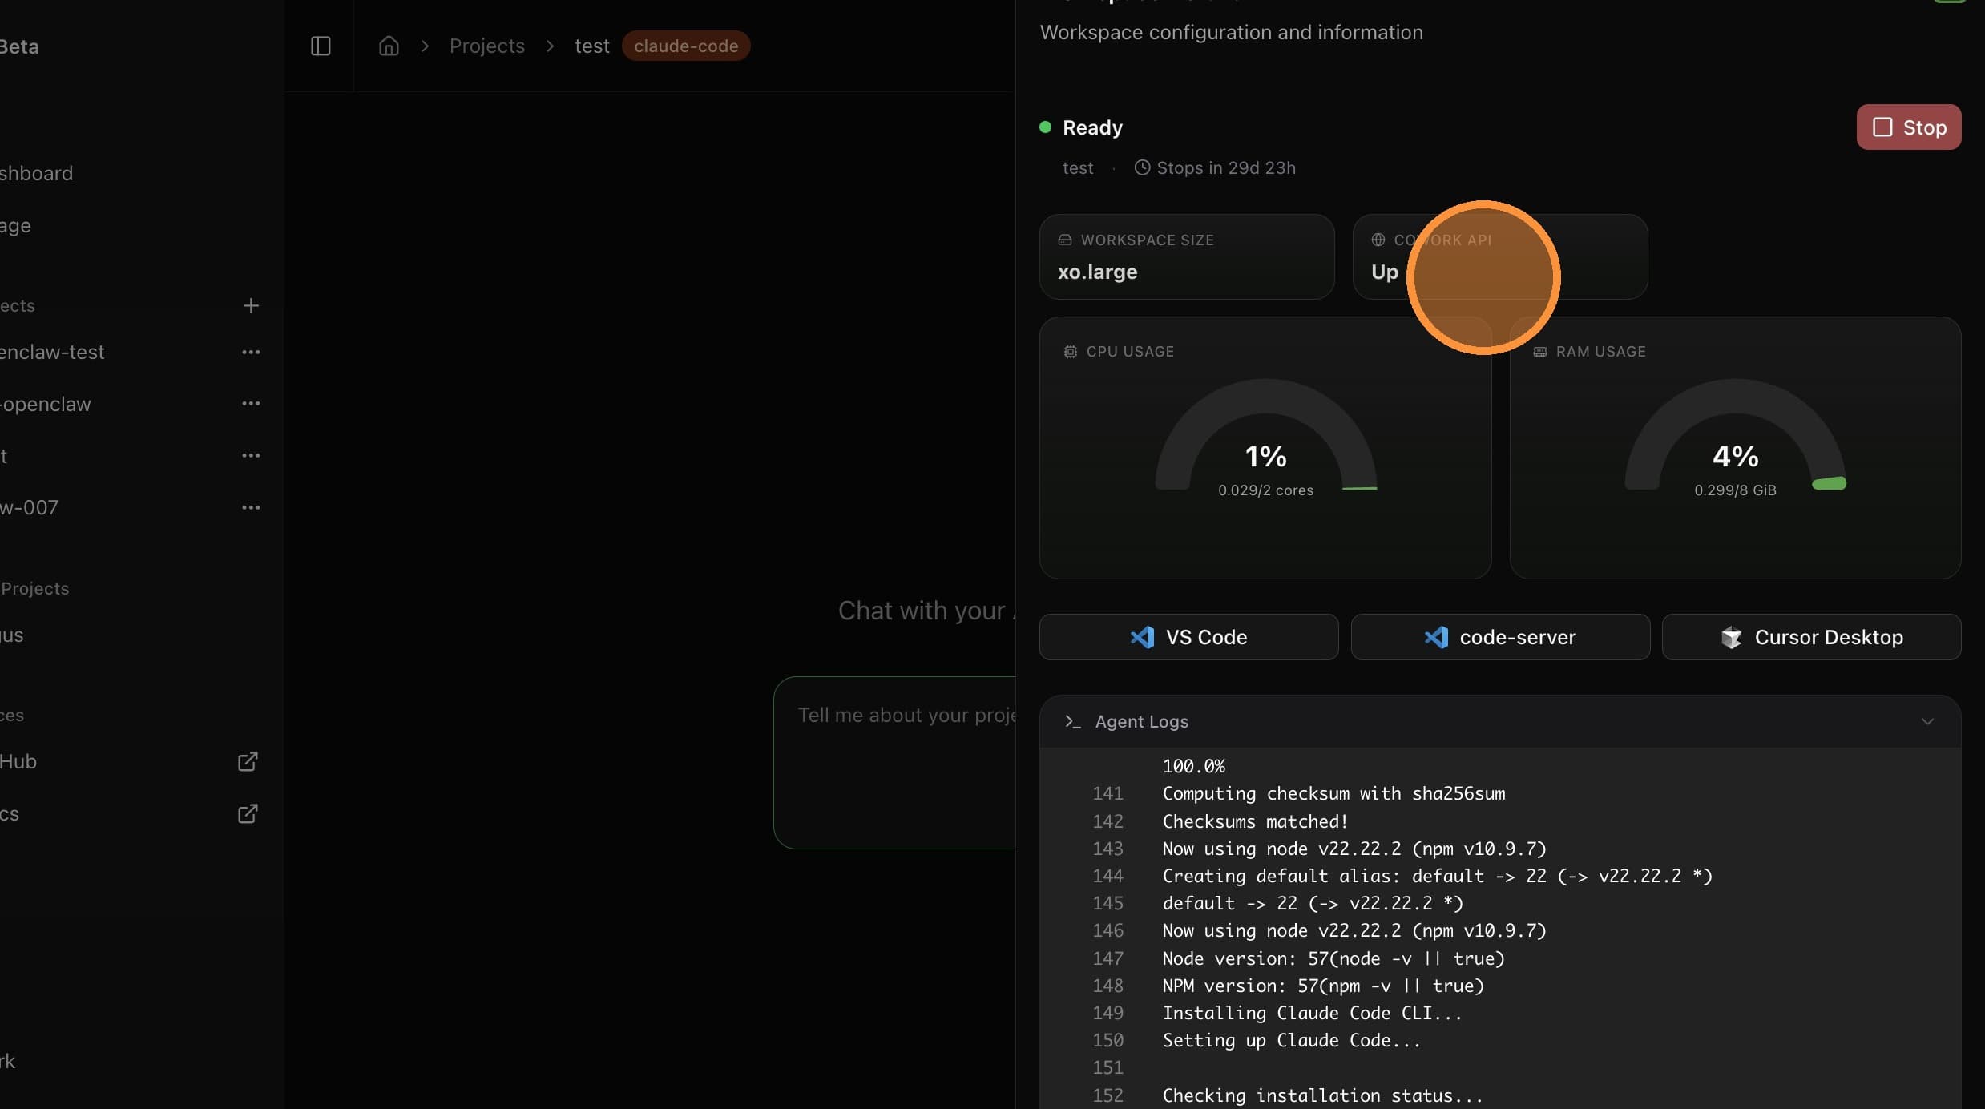Click the plus icon to add project
Screen dimensions: 1985x1109
(x=251, y=305)
